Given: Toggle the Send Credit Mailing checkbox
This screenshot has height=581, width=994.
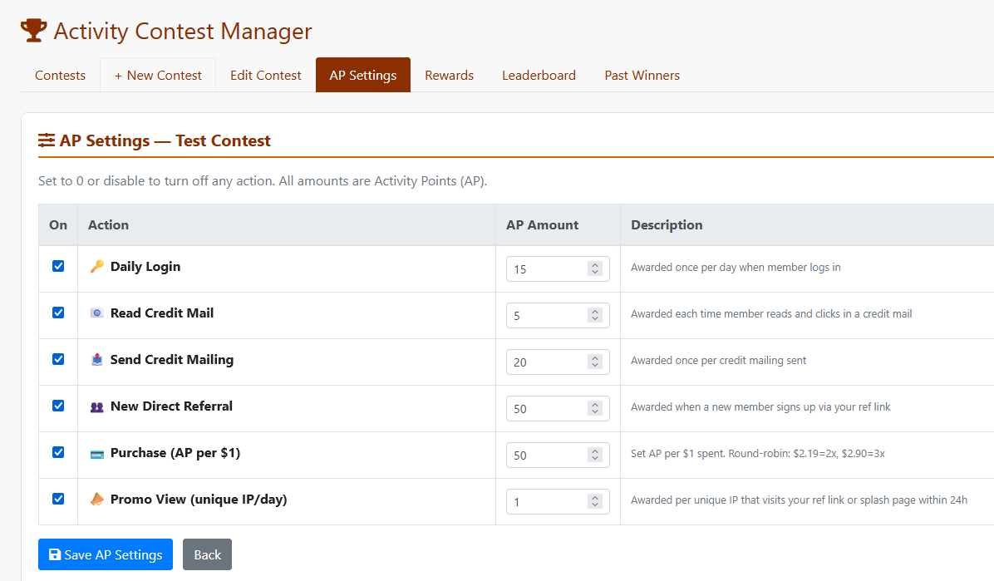Looking at the screenshot, I should (58, 359).
